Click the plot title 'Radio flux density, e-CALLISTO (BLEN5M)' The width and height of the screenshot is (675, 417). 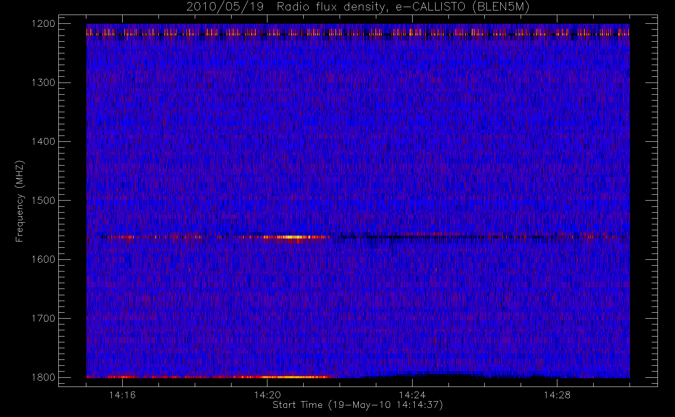click(x=403, y=7)
